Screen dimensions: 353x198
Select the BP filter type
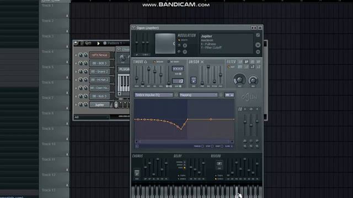pos(247,62)
